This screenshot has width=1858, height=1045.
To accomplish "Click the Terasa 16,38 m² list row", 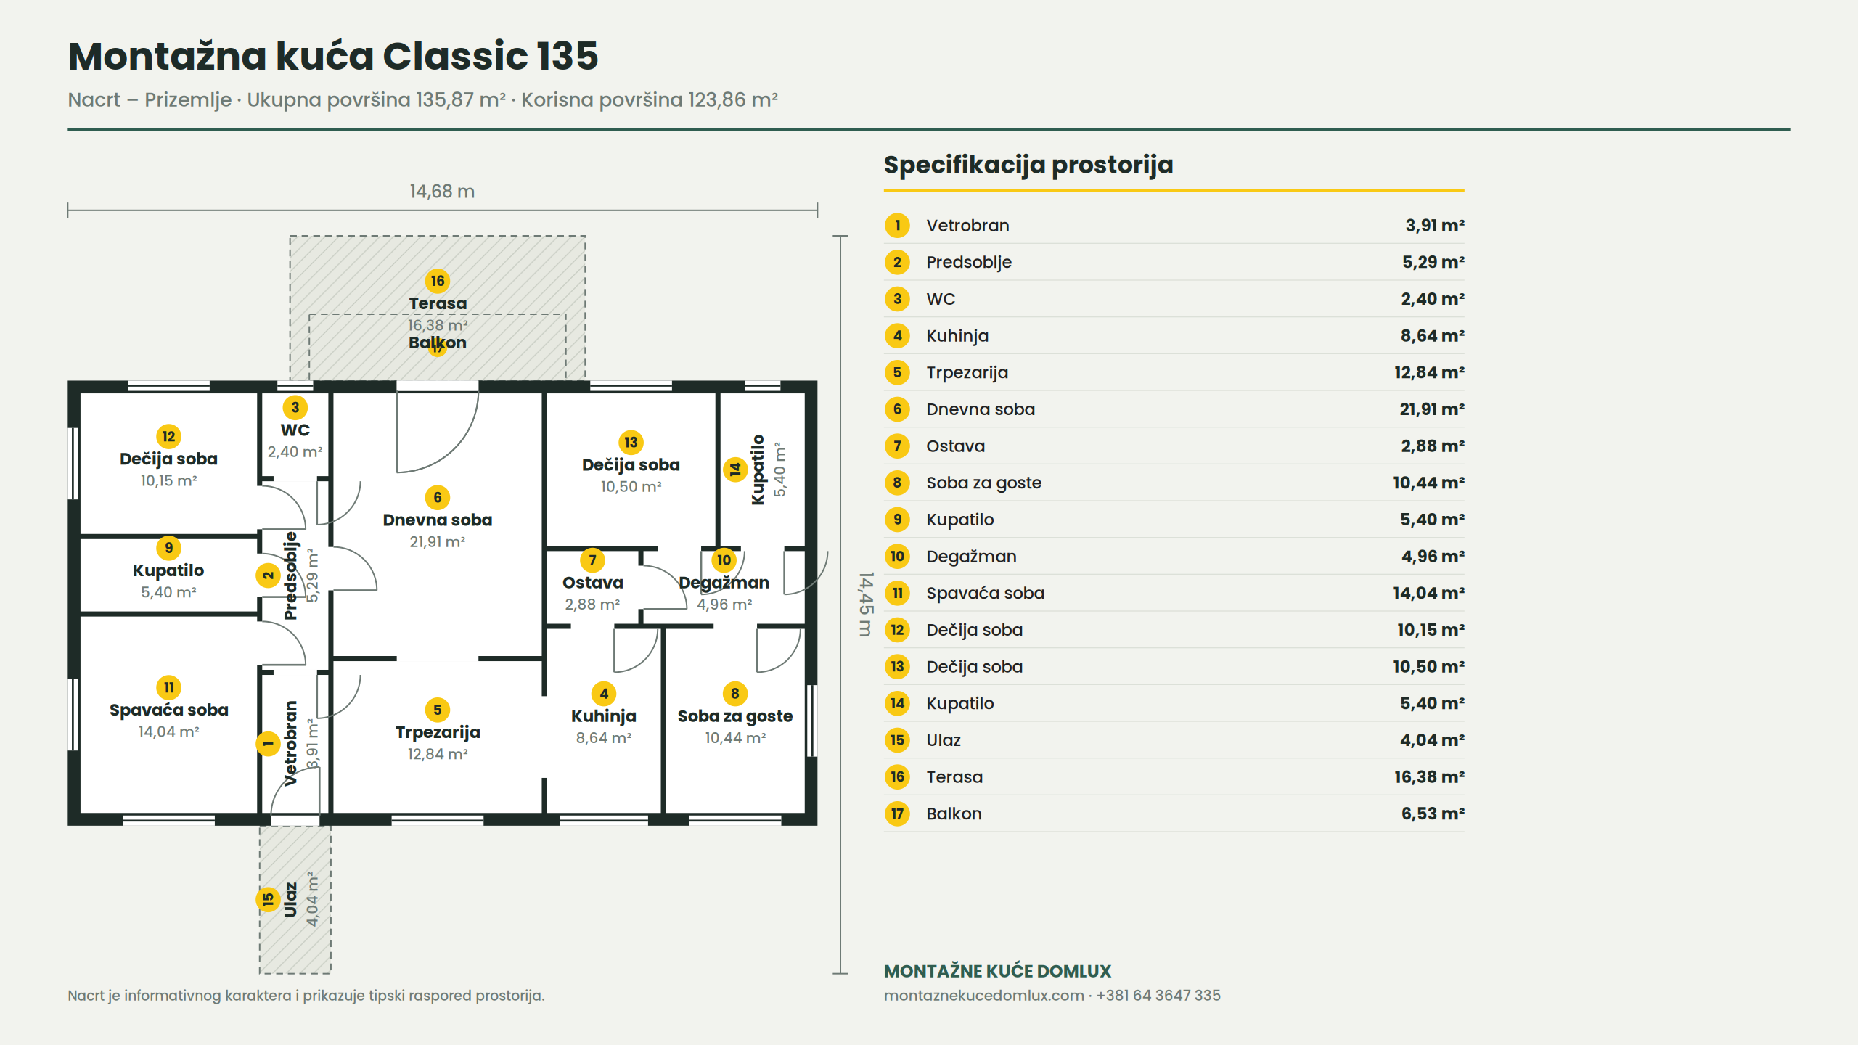I will [1174, 777].
